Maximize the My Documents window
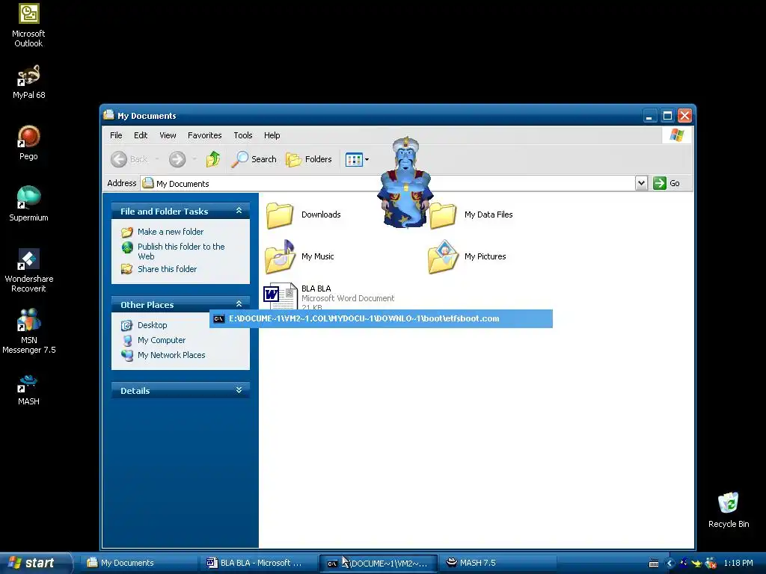 667,116
